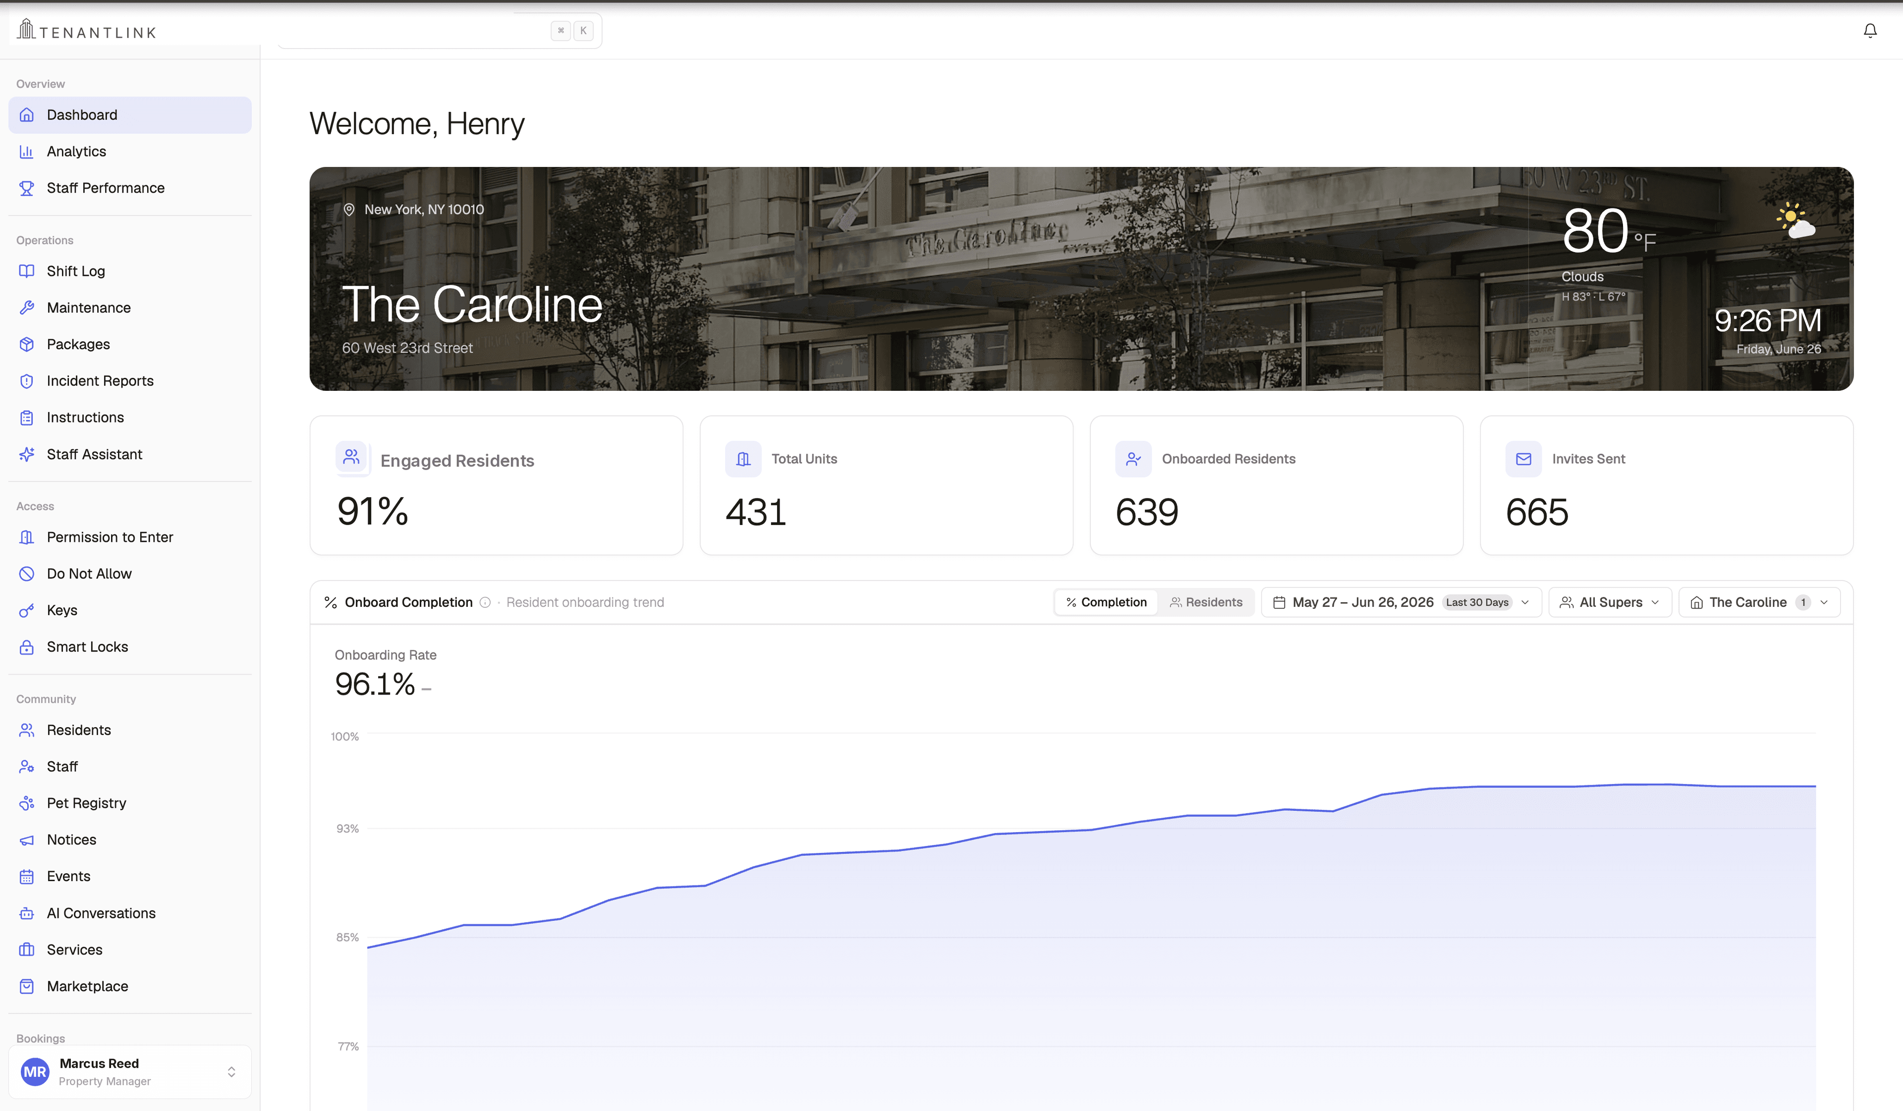Image resolution: width=1903 pixels, height=1111 pixels.
Task: Click The Caroline building banner image
Action: pyautogui.click(x=1081, y=278)
